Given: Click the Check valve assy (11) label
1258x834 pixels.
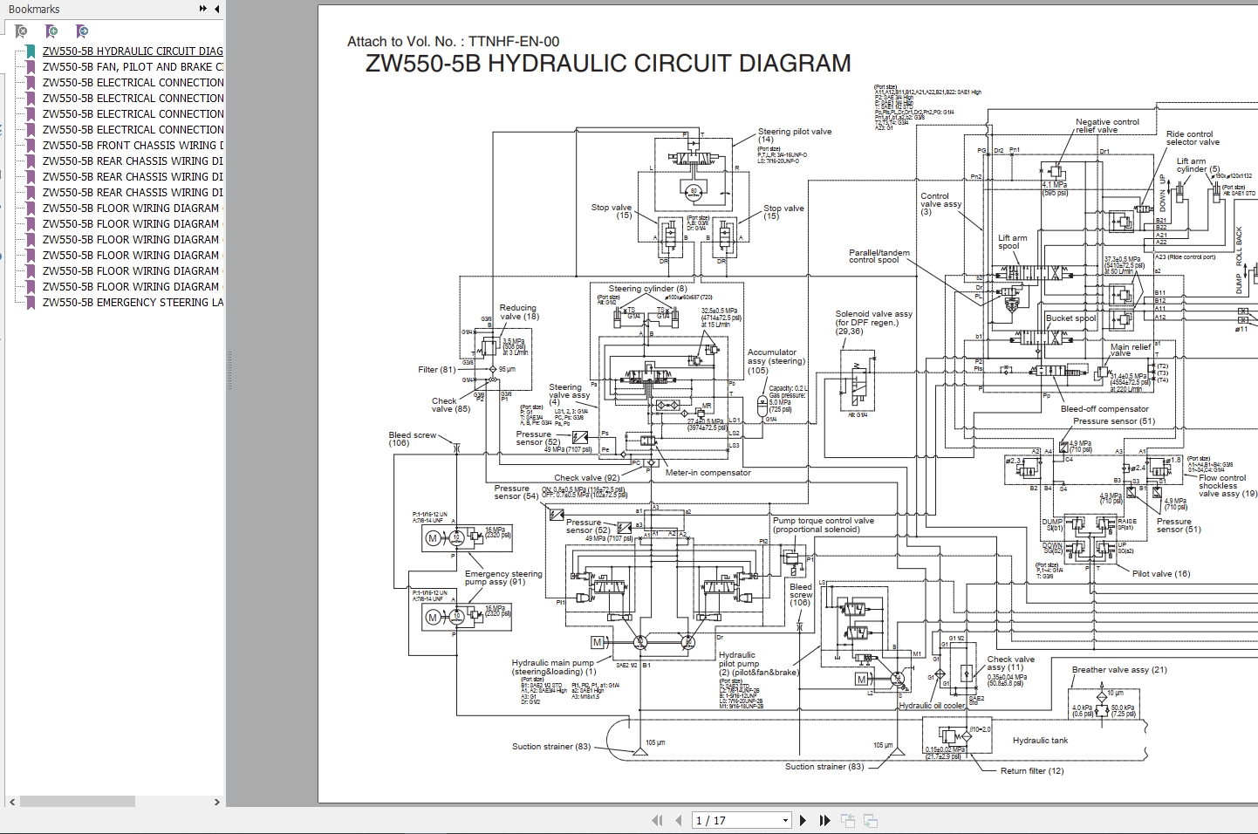Looking at the screenshot, I should pyautogui.click(x=1010, y=664).
